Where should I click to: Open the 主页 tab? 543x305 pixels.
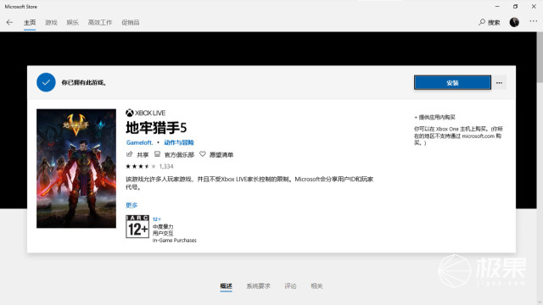30,23
